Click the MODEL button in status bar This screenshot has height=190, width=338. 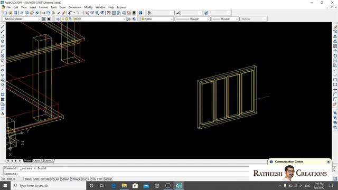108,179
